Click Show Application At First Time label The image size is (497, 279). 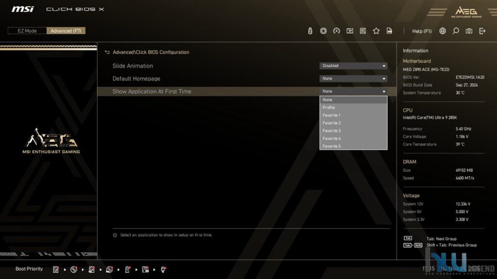click(x=152, y=92)
